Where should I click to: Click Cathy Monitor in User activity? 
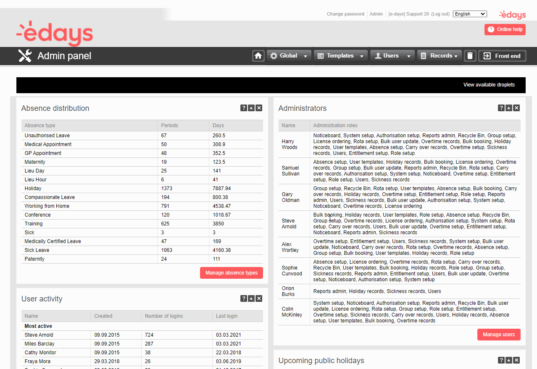point(40,353)
